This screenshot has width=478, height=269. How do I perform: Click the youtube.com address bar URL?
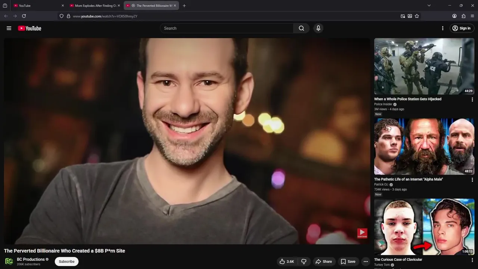click(x=105, y=16)
